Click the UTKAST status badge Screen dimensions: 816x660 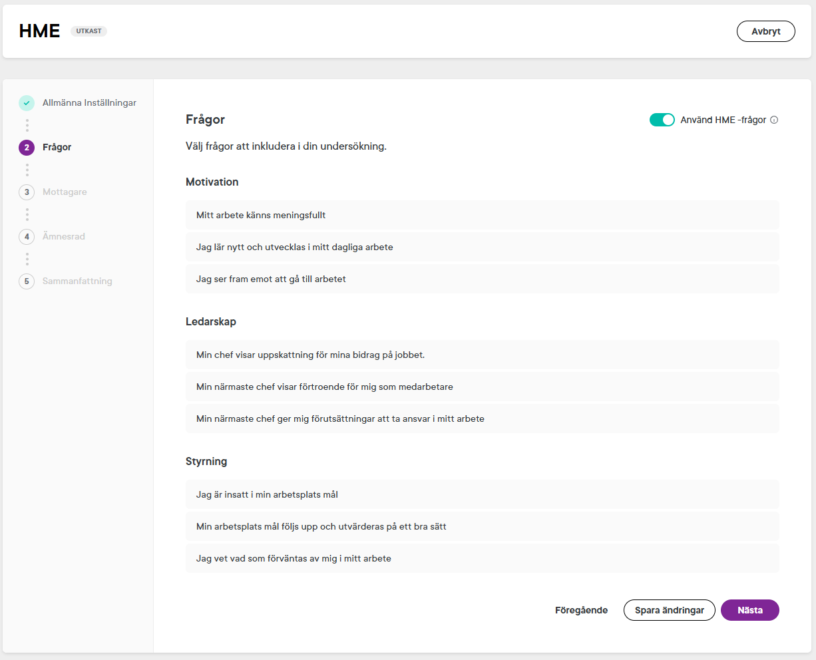pyautogui.click(x=89, y=31)
